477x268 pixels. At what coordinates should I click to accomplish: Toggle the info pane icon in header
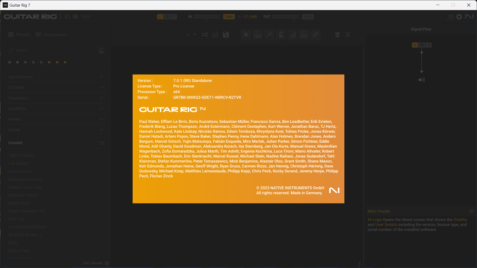point(75,17)
